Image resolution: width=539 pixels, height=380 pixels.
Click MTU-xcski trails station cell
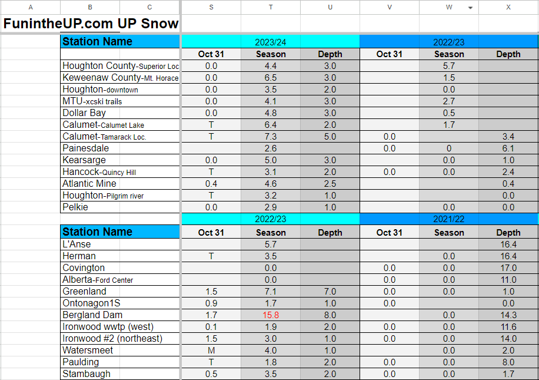120,101
